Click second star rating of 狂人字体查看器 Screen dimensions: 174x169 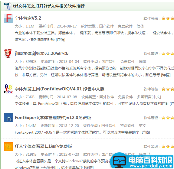pyautogui.click(x=168, y=147)
